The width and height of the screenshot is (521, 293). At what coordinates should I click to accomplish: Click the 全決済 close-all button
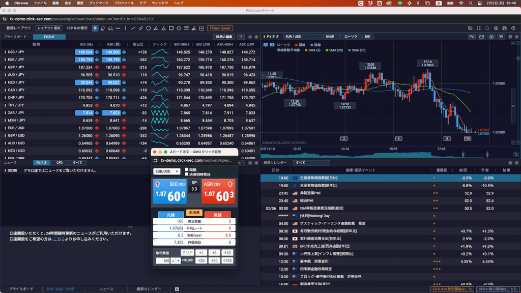pyautogui.click(x=194, y=213)
